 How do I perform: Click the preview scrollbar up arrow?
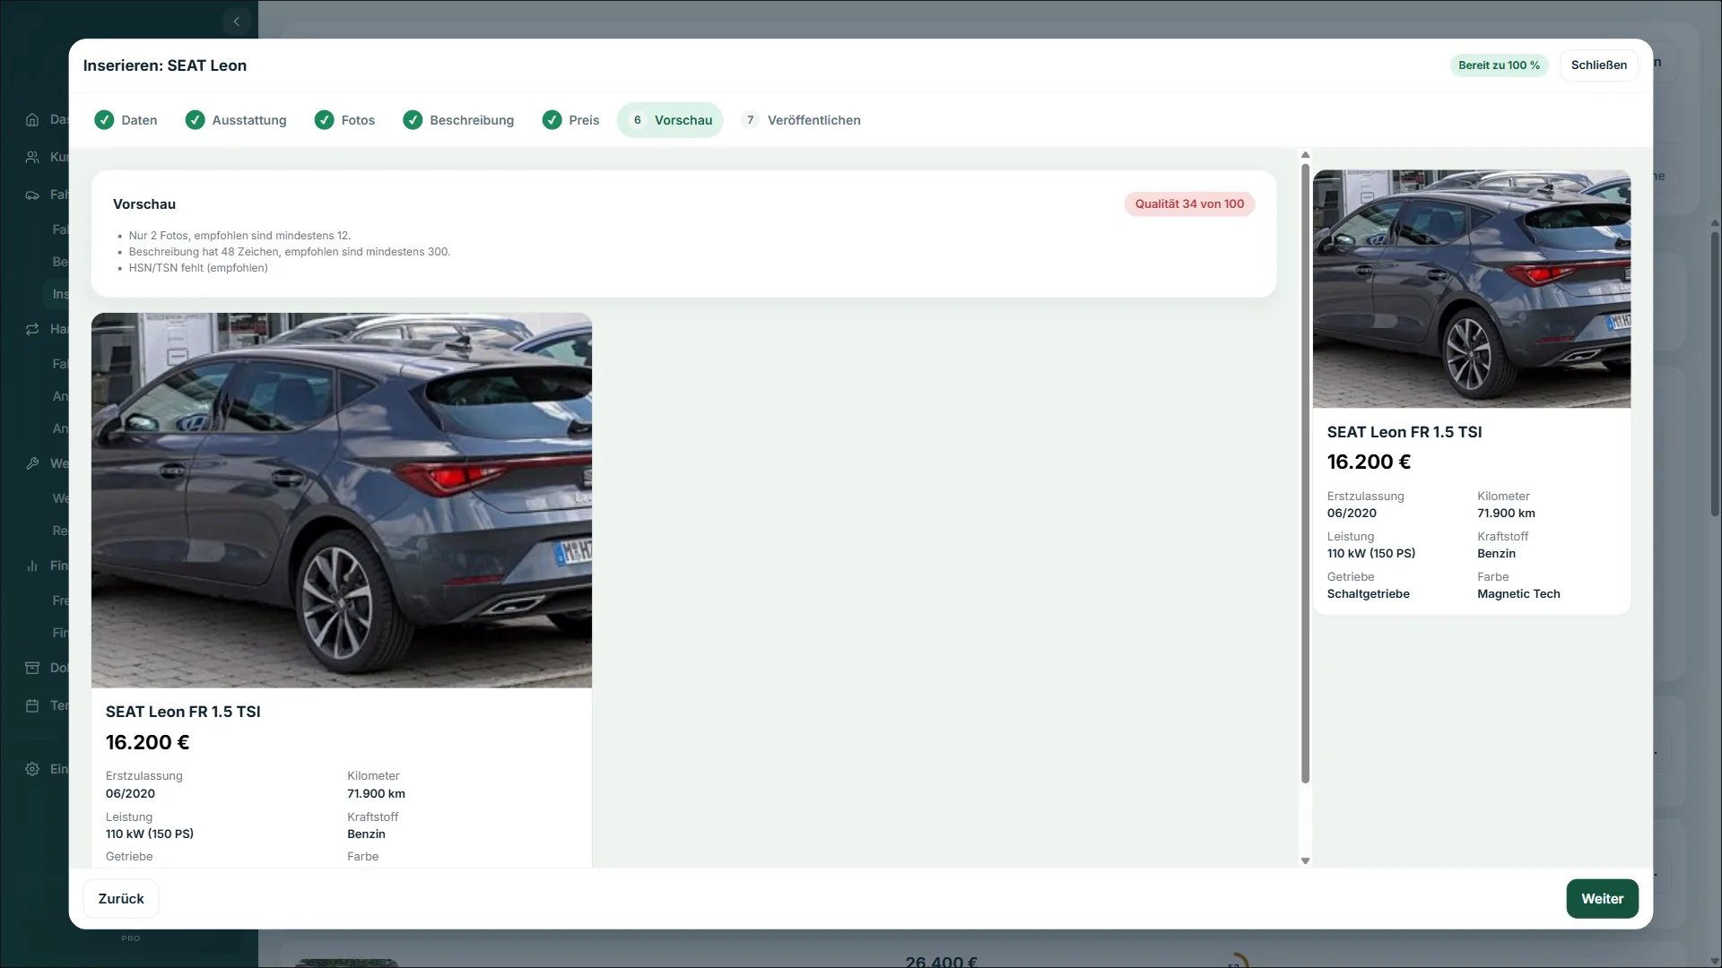(x=1306, y=155)
